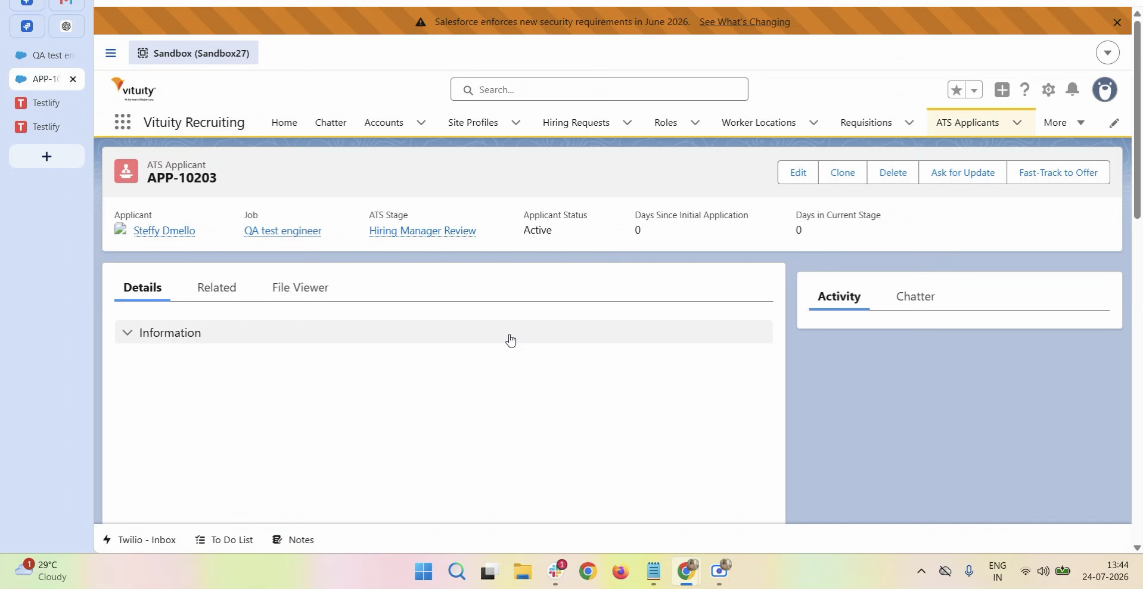Click the Sandbox (Sandbox27) button
This screenshot has width=1143, height=589.
click(x=193, y=53)
